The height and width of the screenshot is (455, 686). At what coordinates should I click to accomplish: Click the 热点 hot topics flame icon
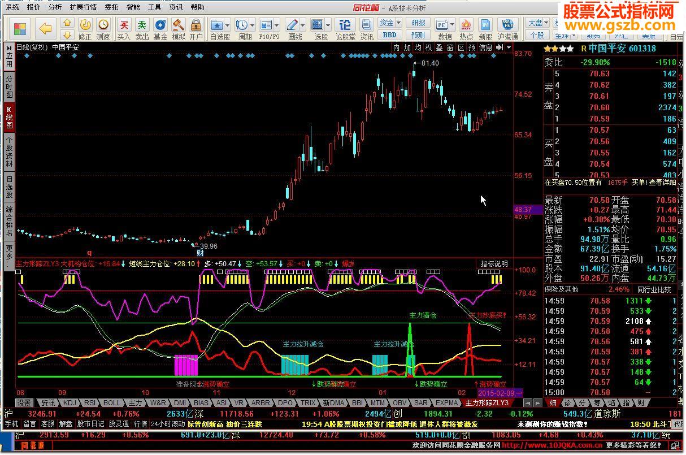pos(466,29)
